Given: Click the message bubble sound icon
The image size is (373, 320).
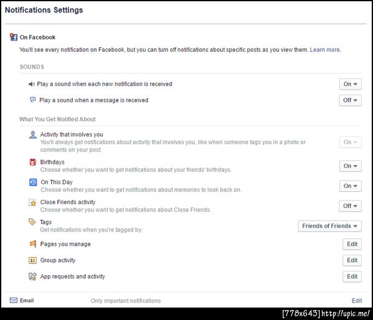Looking at the screenshot, I should (33, 100).
